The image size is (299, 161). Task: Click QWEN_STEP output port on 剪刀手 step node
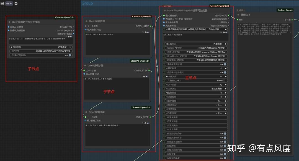pyautogui.click(x=150, y=117)
